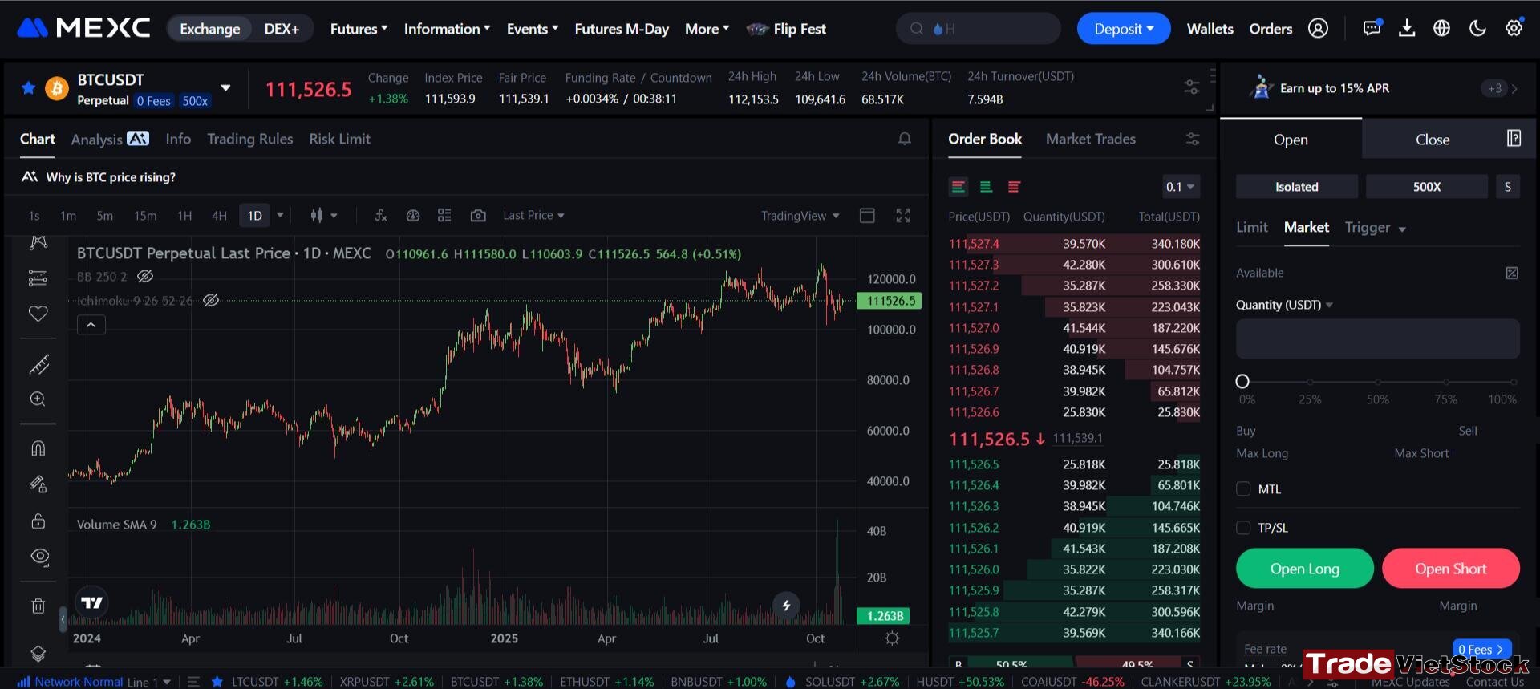
Task: Open the Trigger order type dropdown
Action: [x=1375, y=228]
